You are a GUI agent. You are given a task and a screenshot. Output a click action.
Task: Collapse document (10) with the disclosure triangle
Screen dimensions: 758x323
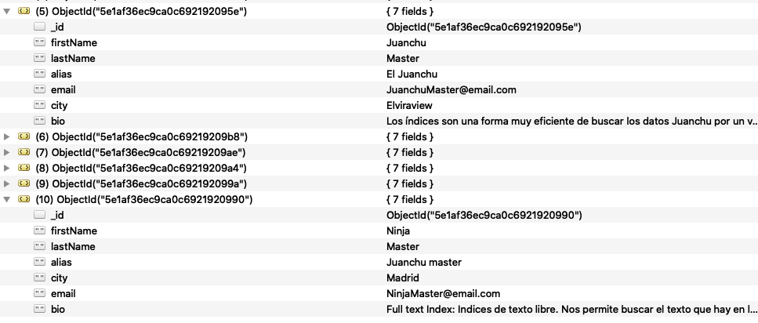[x=7, y=199]
